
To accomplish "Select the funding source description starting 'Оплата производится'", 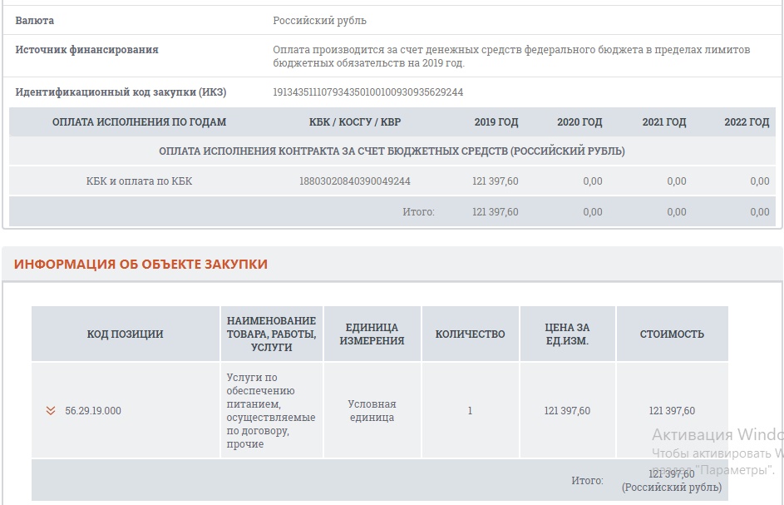I will coord(511,56).
